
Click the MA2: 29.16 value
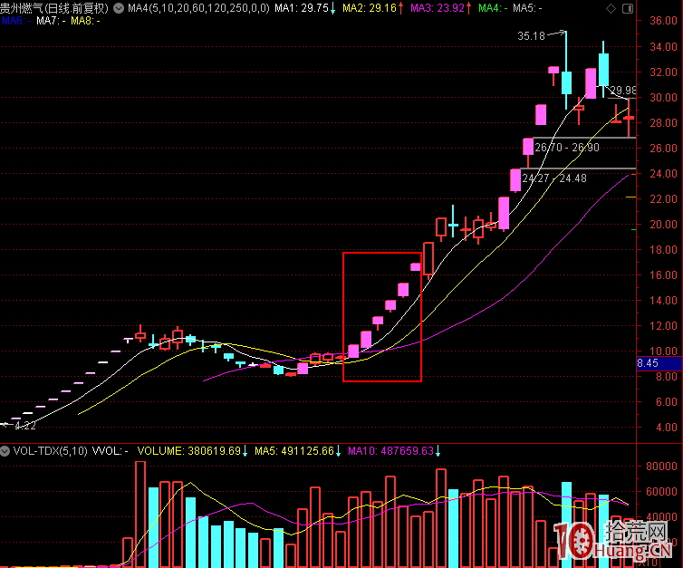[x=370, y=8]
